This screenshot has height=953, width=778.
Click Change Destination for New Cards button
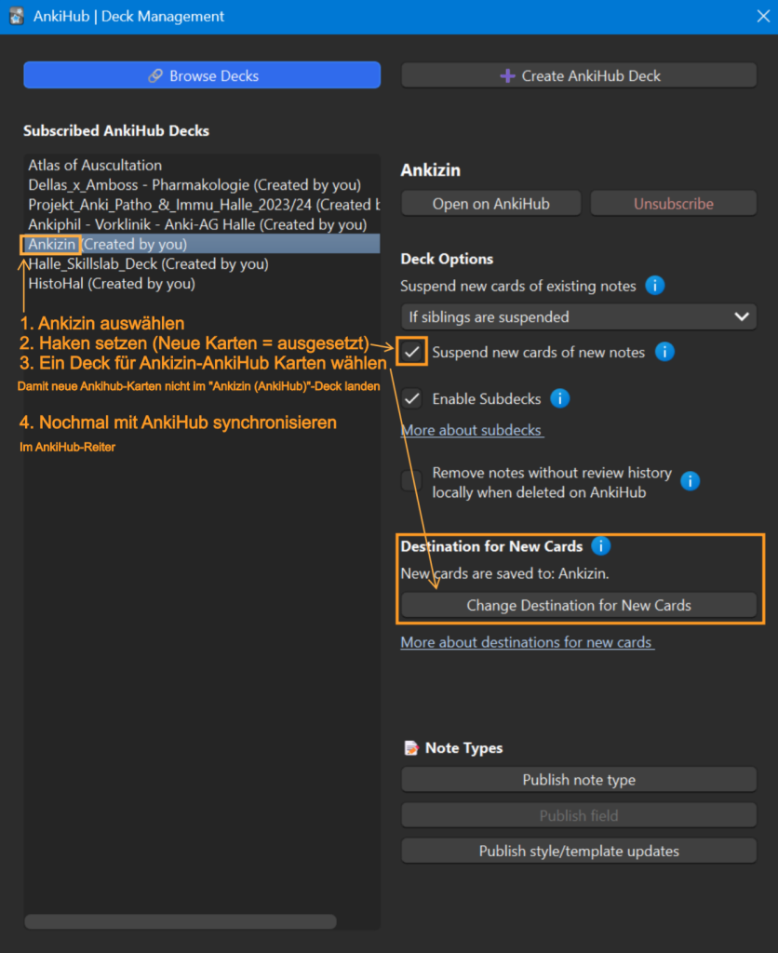[x=579, y=605]
